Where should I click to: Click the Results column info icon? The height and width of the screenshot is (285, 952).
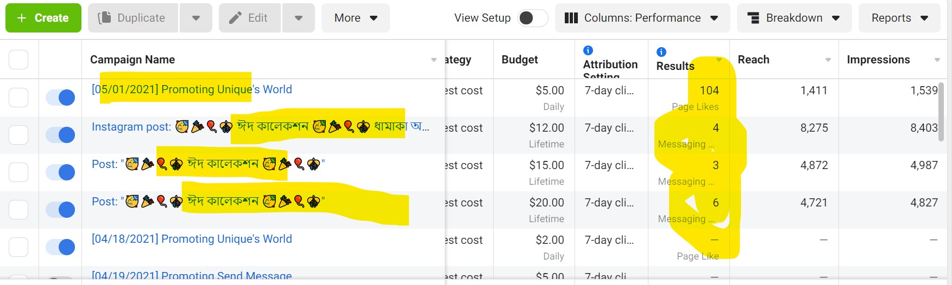pyautogui.click(x=661, y=52)
